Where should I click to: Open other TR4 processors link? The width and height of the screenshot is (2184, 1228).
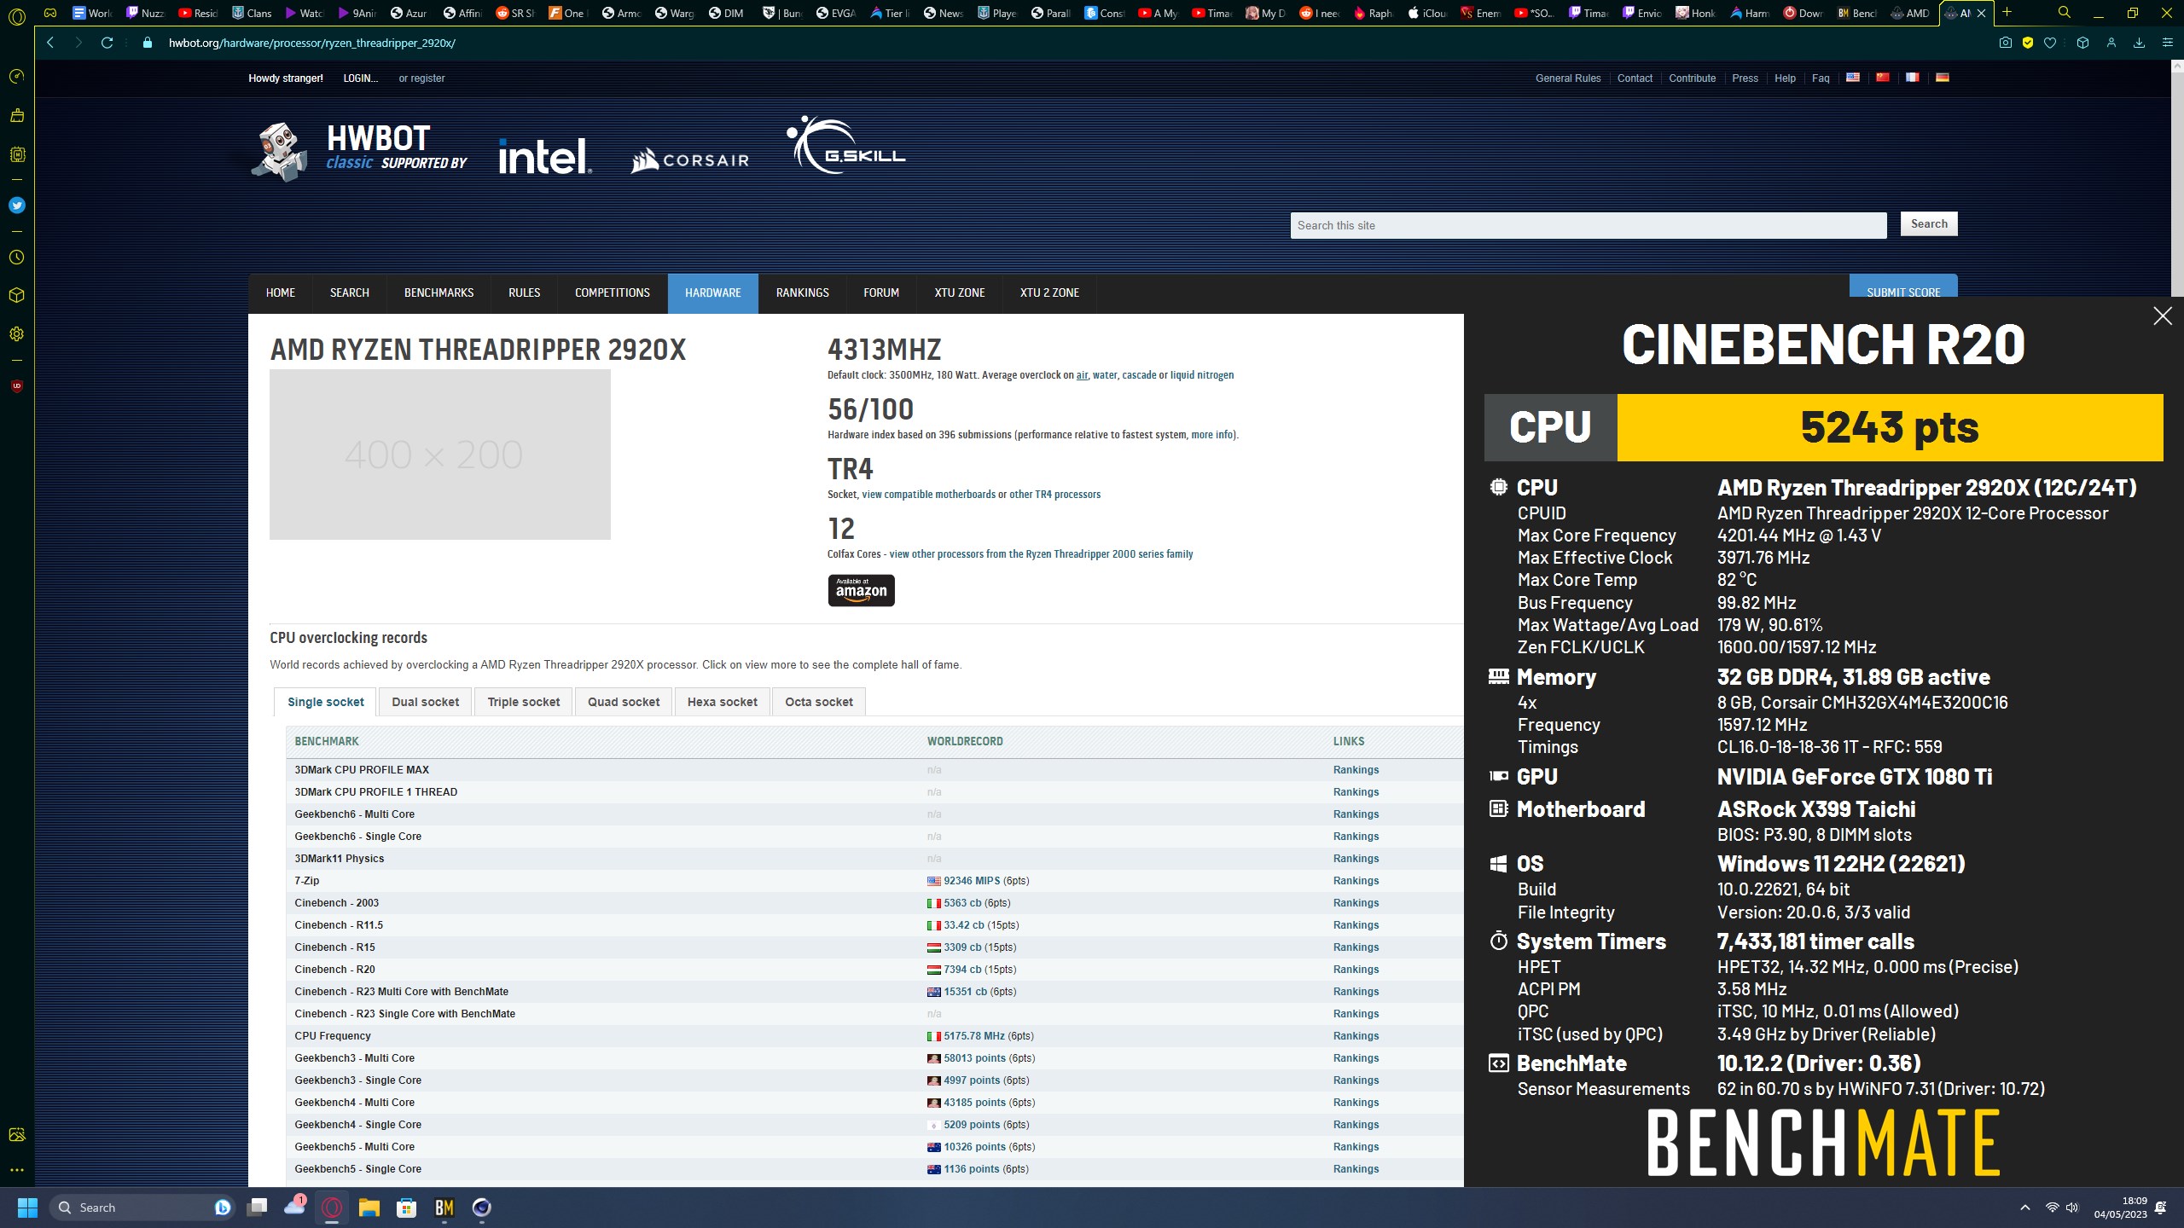pos(1054,495)
